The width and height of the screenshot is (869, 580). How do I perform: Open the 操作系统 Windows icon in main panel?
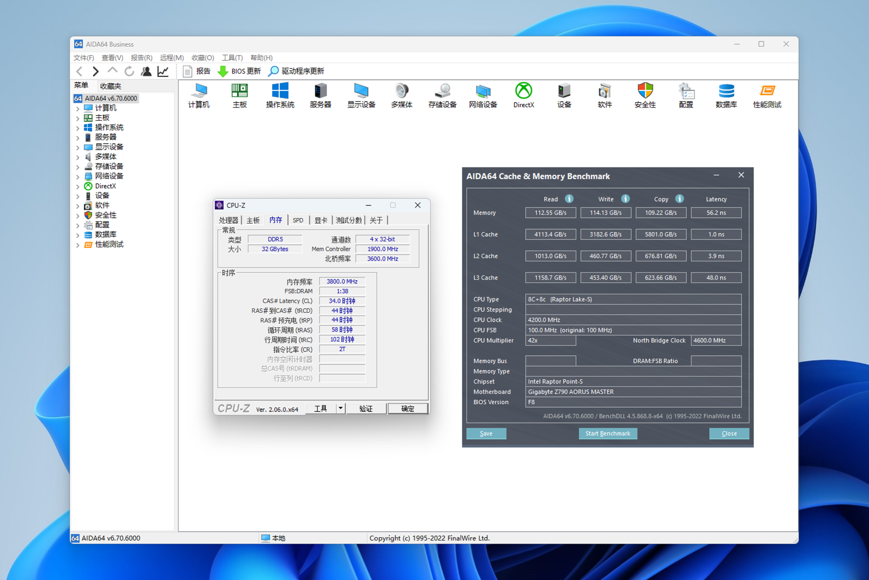(x=280, y=95)
